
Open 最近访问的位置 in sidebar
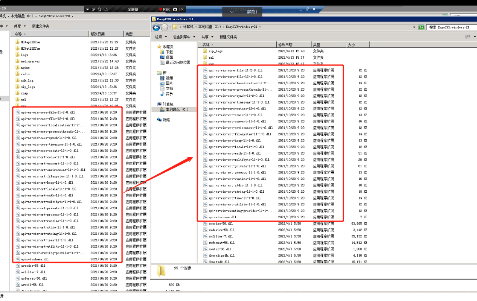(x=175, y=62)
